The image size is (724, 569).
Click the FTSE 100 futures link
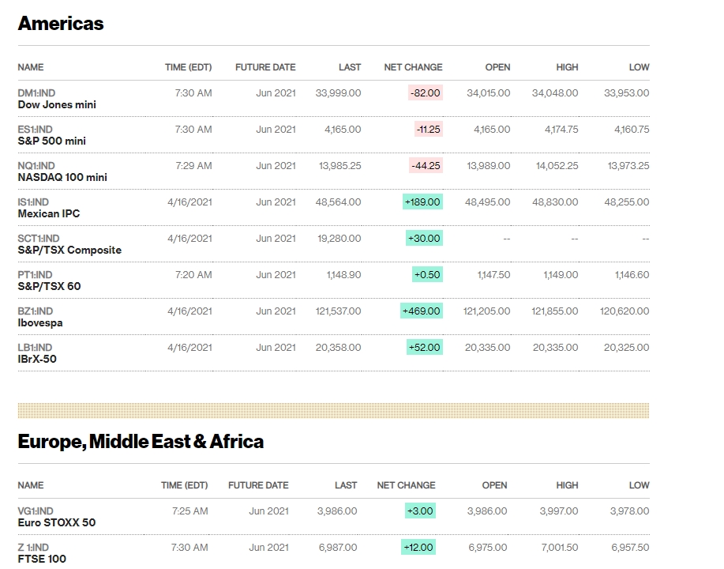42,559
